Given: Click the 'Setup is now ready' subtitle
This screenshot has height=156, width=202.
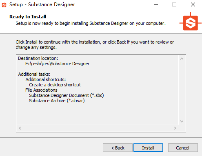Looking at the screenshot, I should tap(91, 23).
